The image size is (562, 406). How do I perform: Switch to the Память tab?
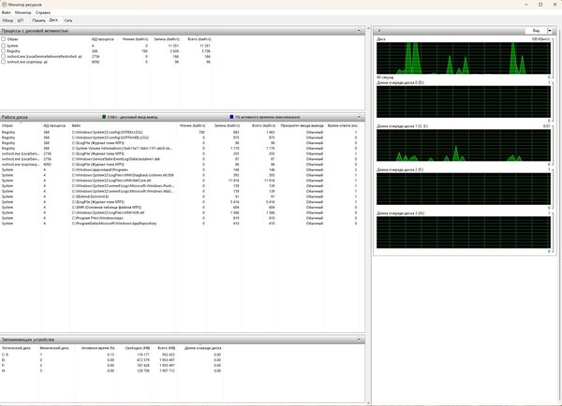coord(38,21)
